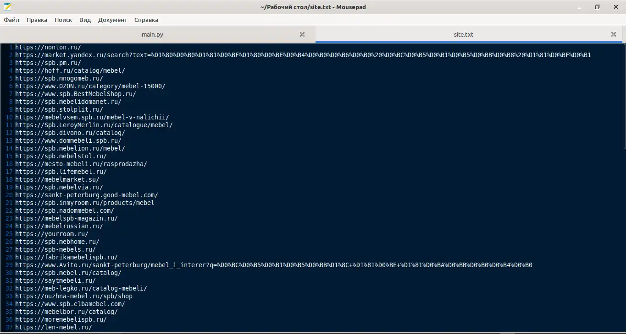Open the Документ menu
Image resolution: width=626 pixels, height=334 pixels.
click(x=112, y=20)
